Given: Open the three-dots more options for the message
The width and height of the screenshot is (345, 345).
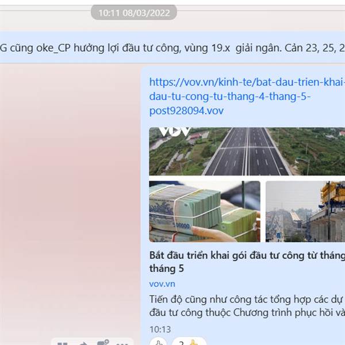Looking at the screenshot, I should point(122,344).
